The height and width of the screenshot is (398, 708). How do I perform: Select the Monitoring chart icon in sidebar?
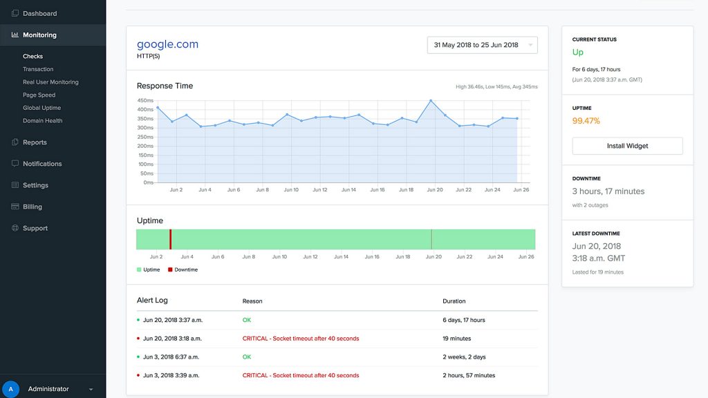coord(15,34)
